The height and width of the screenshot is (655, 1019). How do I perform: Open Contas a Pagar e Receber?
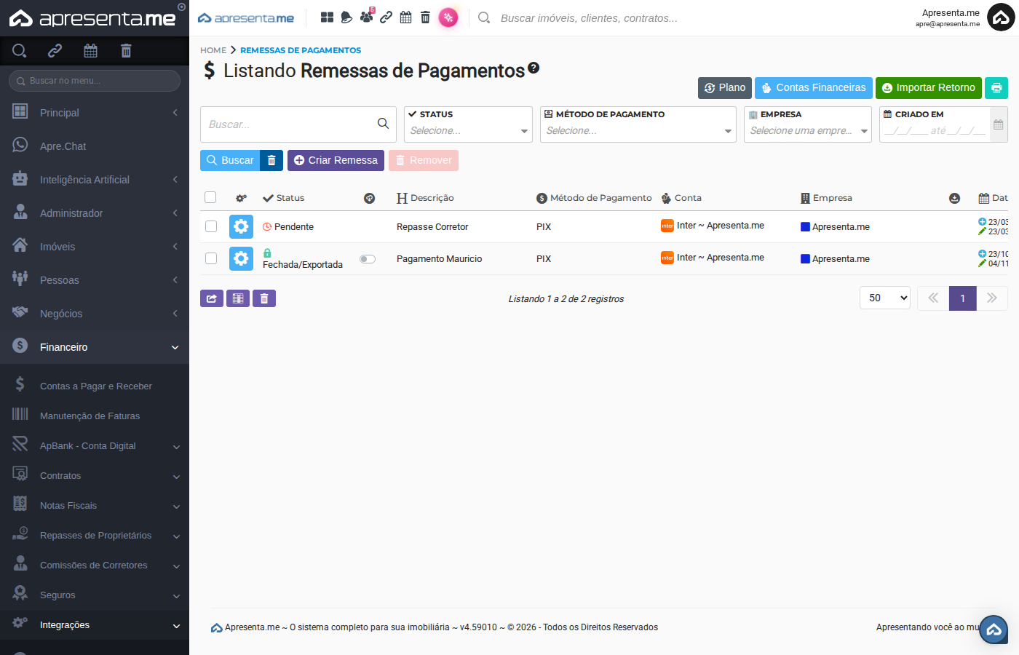click(95, 386)
